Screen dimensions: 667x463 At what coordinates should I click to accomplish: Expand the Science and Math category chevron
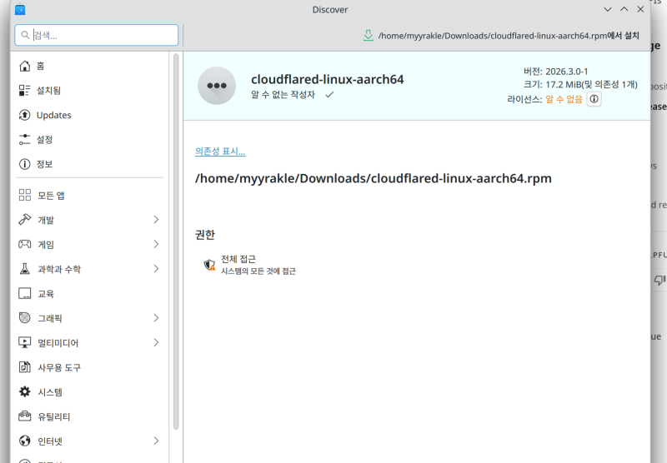pyautogui.click(x=156, y=269)
